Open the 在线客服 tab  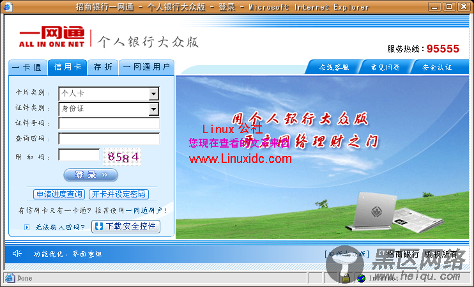point(334,67)
